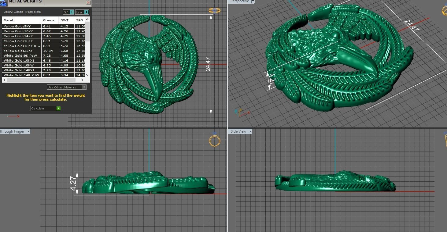Select the White Gold:14K PdW row

(x=43, y=75)
